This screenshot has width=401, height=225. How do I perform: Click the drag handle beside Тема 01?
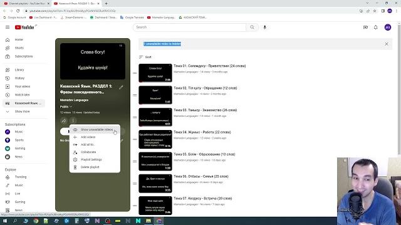[135, 73]
